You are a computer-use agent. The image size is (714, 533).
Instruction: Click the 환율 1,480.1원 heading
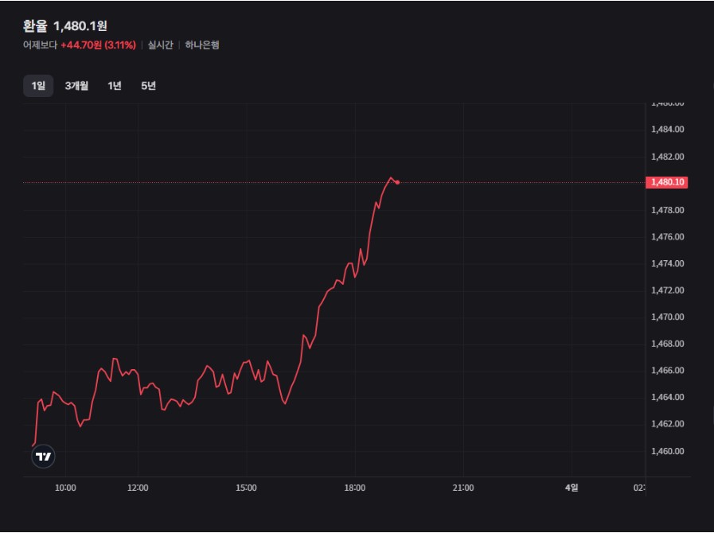coord(65,26)
